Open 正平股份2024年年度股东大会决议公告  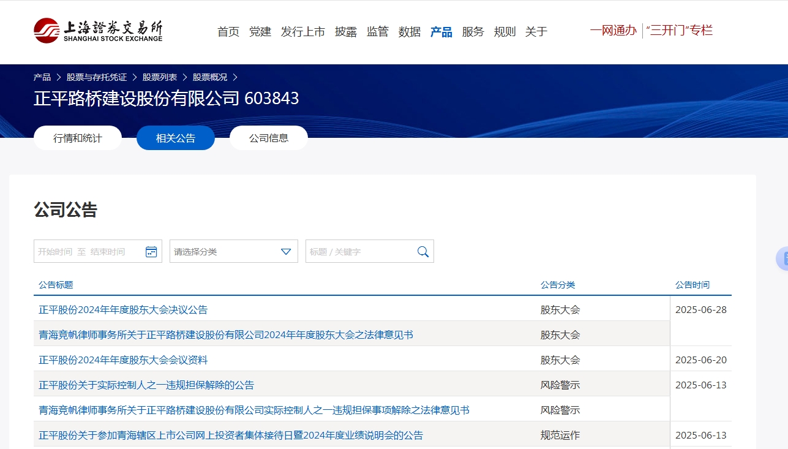[123, 310]
